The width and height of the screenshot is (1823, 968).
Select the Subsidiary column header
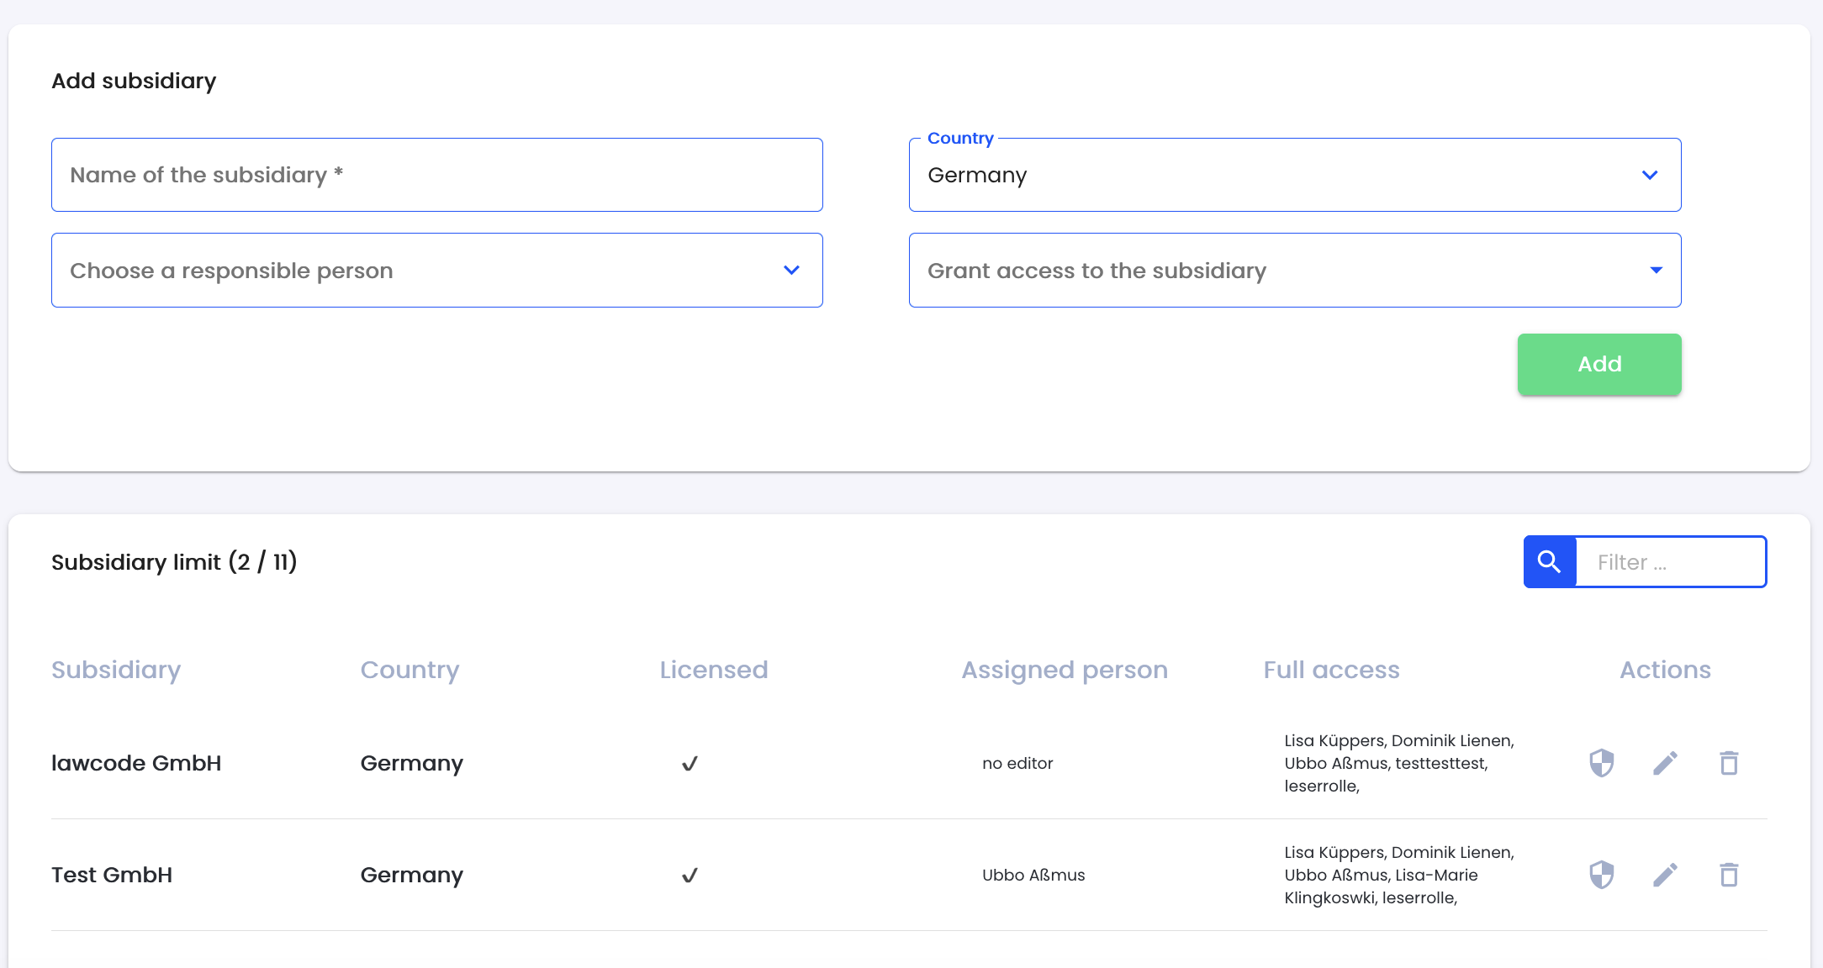(116, 669)
